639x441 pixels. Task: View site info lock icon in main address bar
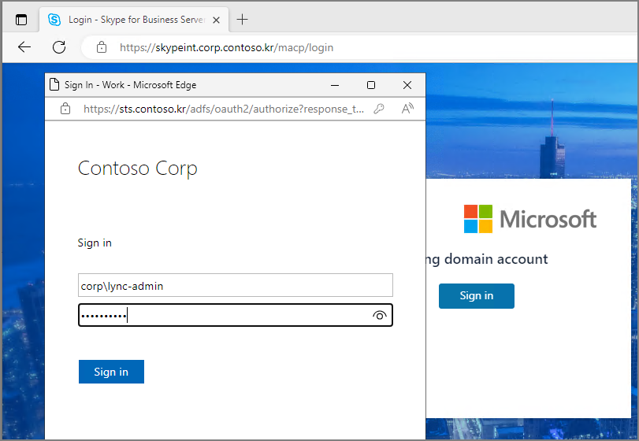click(x=102, y=47)
